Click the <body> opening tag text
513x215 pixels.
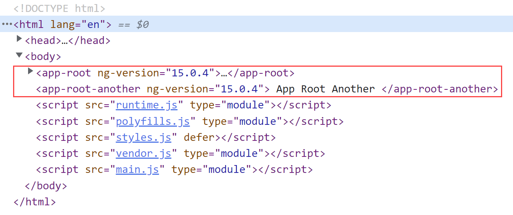click(x=43, y=57)
